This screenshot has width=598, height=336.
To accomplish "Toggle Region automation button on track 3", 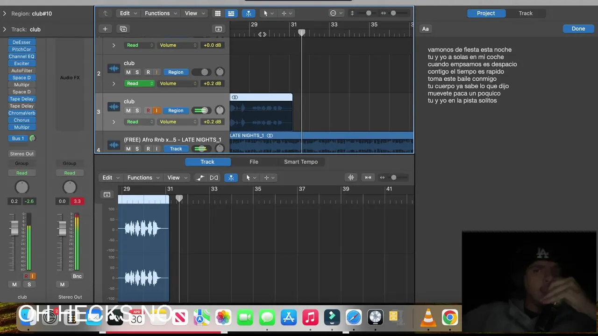I will pyautogui.click(x=176, y=111).
